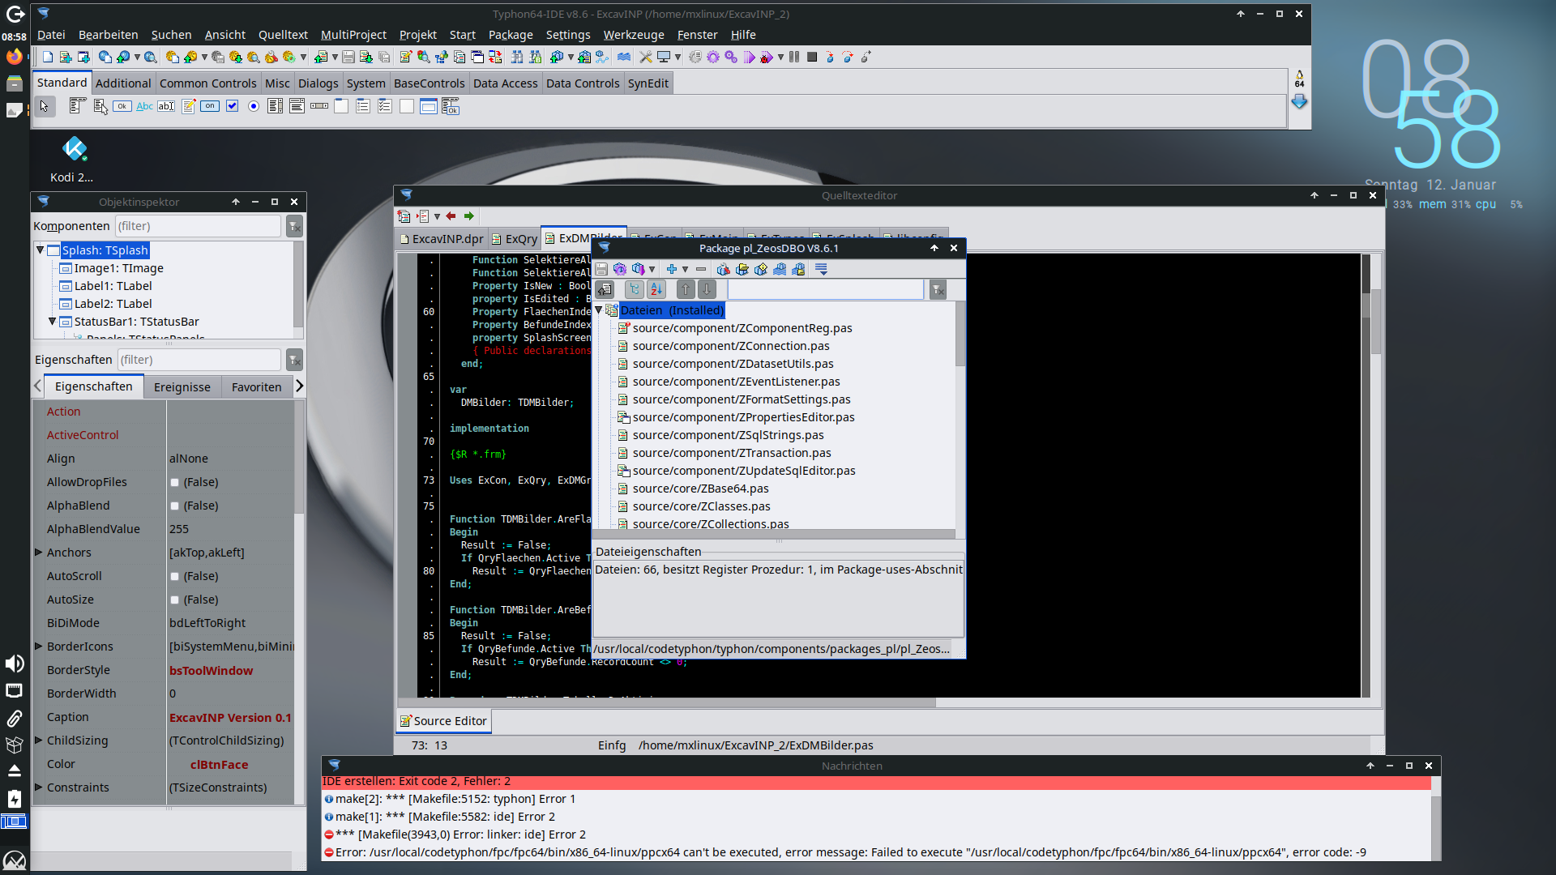Click the Stop execution icon

(x=812, y=57)
